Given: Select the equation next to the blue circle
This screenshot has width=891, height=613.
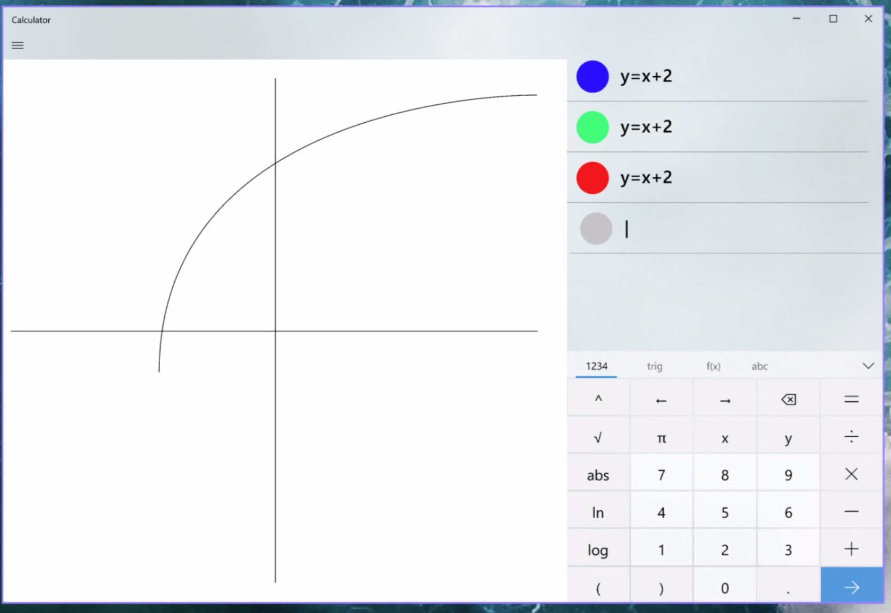Looking at the screenshot, I should (646, 76).
